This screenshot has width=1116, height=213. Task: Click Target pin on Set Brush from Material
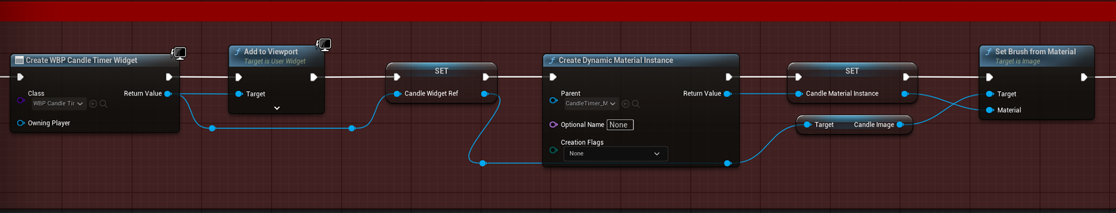(x=990, y=94)
